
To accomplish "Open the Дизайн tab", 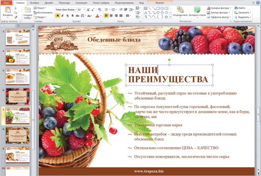I will click(49, 3).
